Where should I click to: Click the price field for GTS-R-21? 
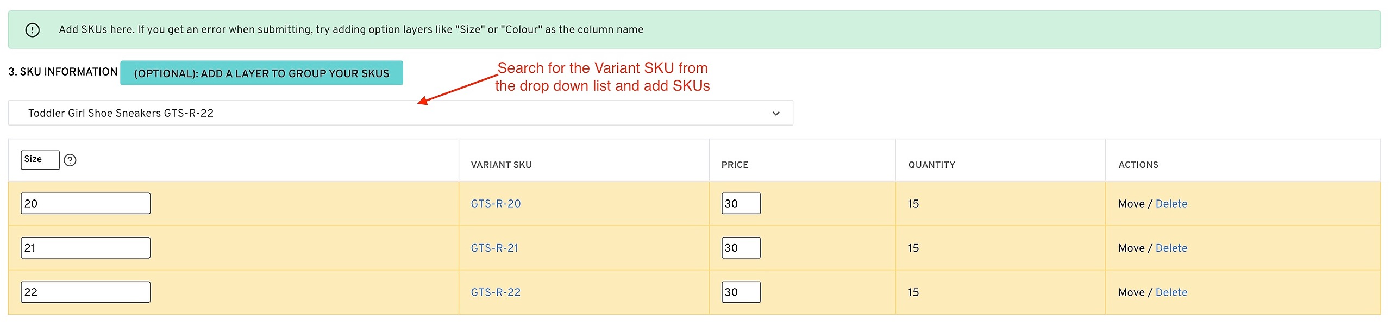pyautogui.click(x=741, y=248)
